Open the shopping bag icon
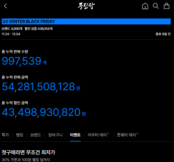Image resolution: width=174 pixels, height=162 pixels. tap(167, 6)
